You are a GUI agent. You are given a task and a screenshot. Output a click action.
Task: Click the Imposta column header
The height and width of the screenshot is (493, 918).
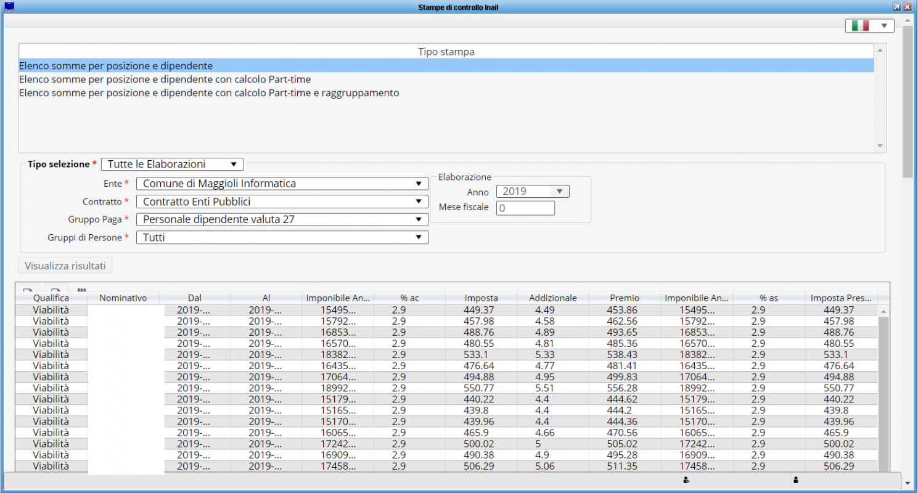tap(481, 298)
